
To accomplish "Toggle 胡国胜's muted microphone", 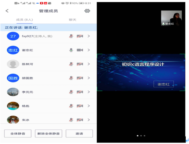I will coord(71,78).
